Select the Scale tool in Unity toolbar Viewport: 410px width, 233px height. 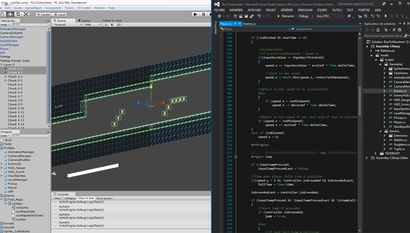[x=26, y=14]
